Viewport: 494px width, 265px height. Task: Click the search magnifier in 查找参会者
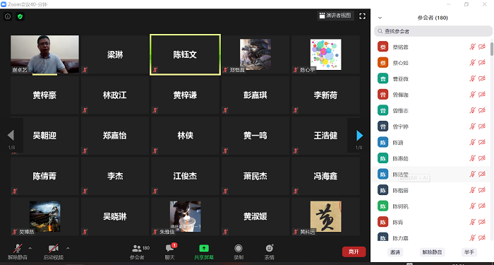[x=380, y=31]
